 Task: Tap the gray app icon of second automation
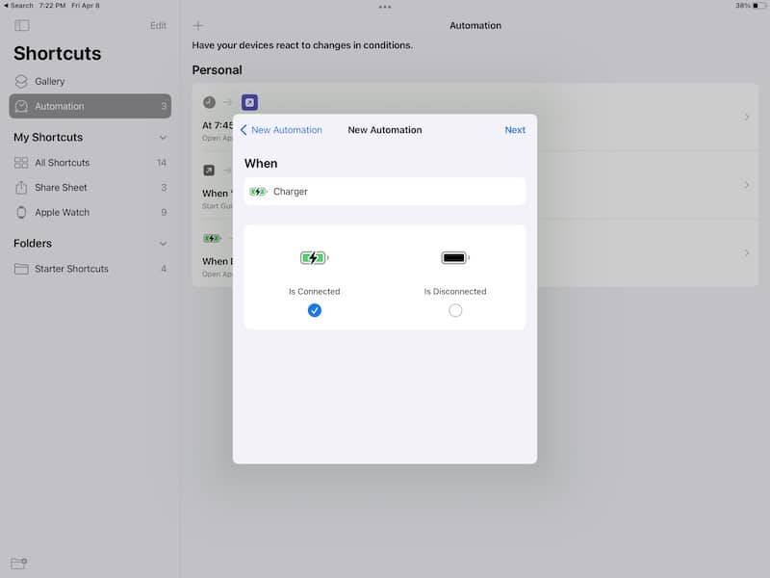coord(209,171)
